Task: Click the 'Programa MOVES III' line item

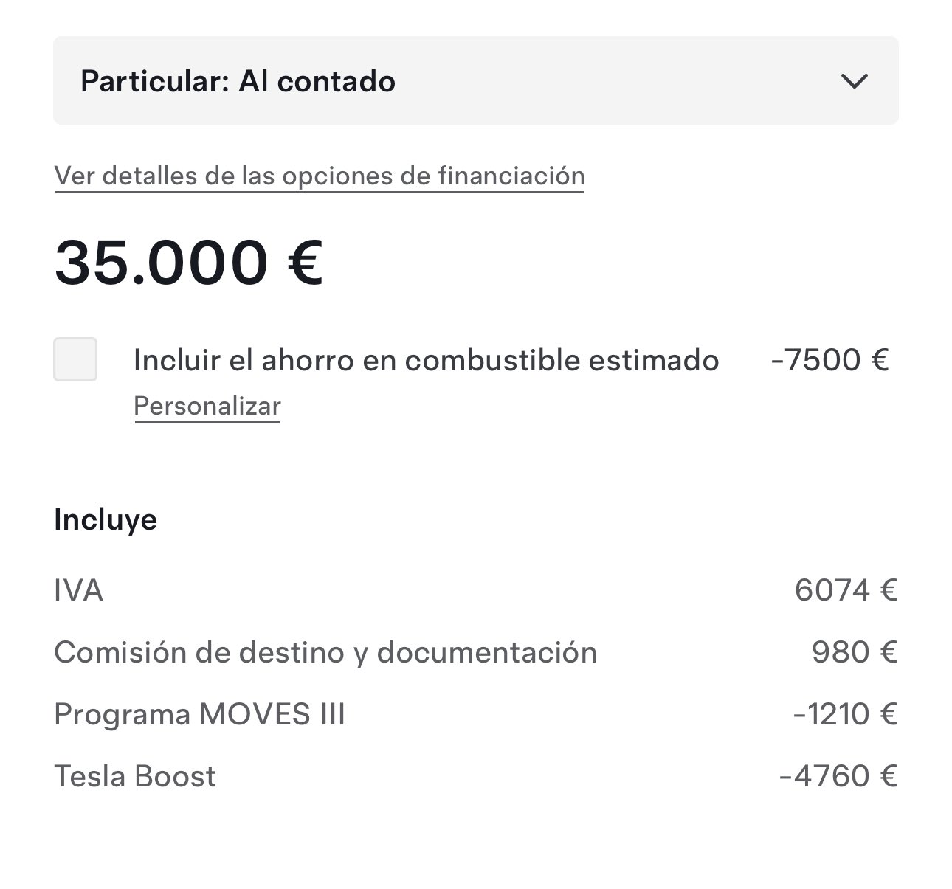Action: 199,714
